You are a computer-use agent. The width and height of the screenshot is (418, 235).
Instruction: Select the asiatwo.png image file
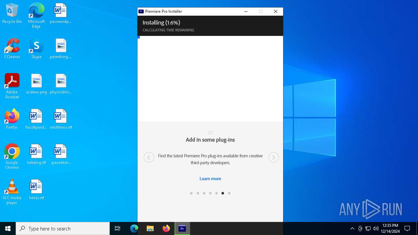(x=36, y=84)
